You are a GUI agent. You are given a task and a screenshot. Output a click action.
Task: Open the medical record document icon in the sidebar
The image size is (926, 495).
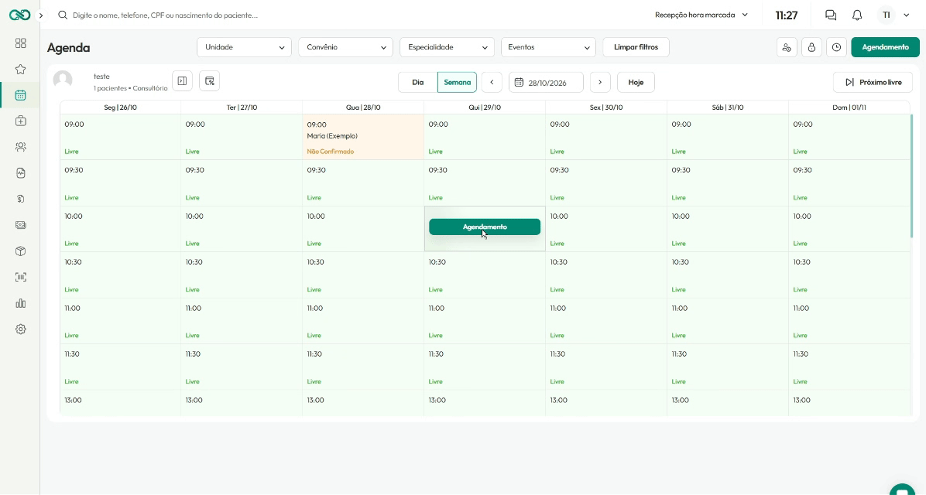pos(21,173)
